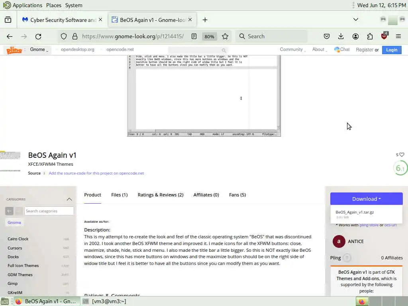Viewport: 408px width, 306px height.
Task: Reload the current page
Action: [x=38, y=36]
